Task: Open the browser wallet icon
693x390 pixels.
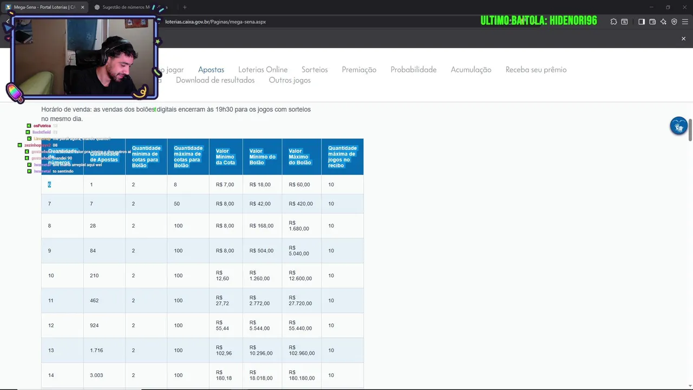Action: (x=652, y=22)
